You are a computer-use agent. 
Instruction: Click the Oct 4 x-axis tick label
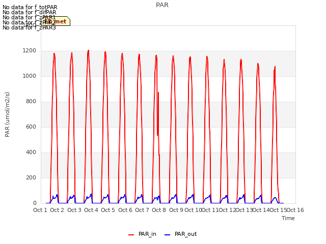coord(91,210)
